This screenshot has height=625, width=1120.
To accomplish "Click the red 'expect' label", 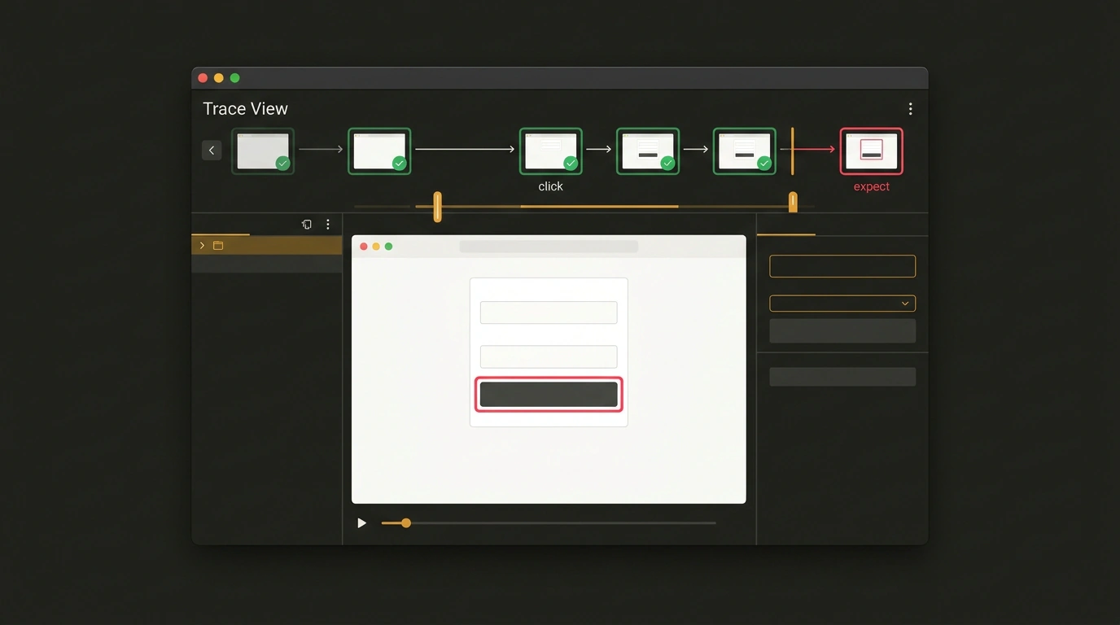I will click(872, 186).
